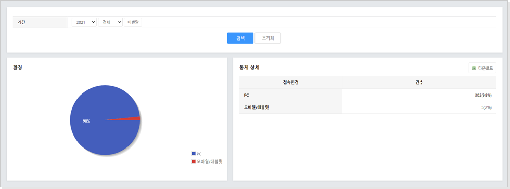Click the blue PC legend swatch
Viewport: 510px width, 189px height.
click(194, 153)
